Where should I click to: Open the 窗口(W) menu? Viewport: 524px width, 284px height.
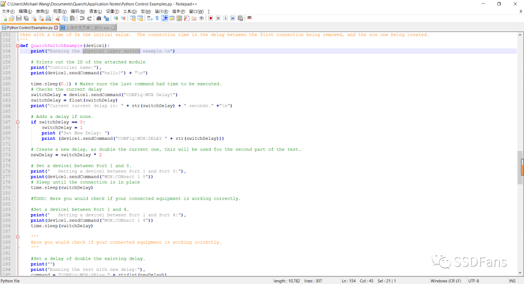pyautogui.click(x=196, y=11)
